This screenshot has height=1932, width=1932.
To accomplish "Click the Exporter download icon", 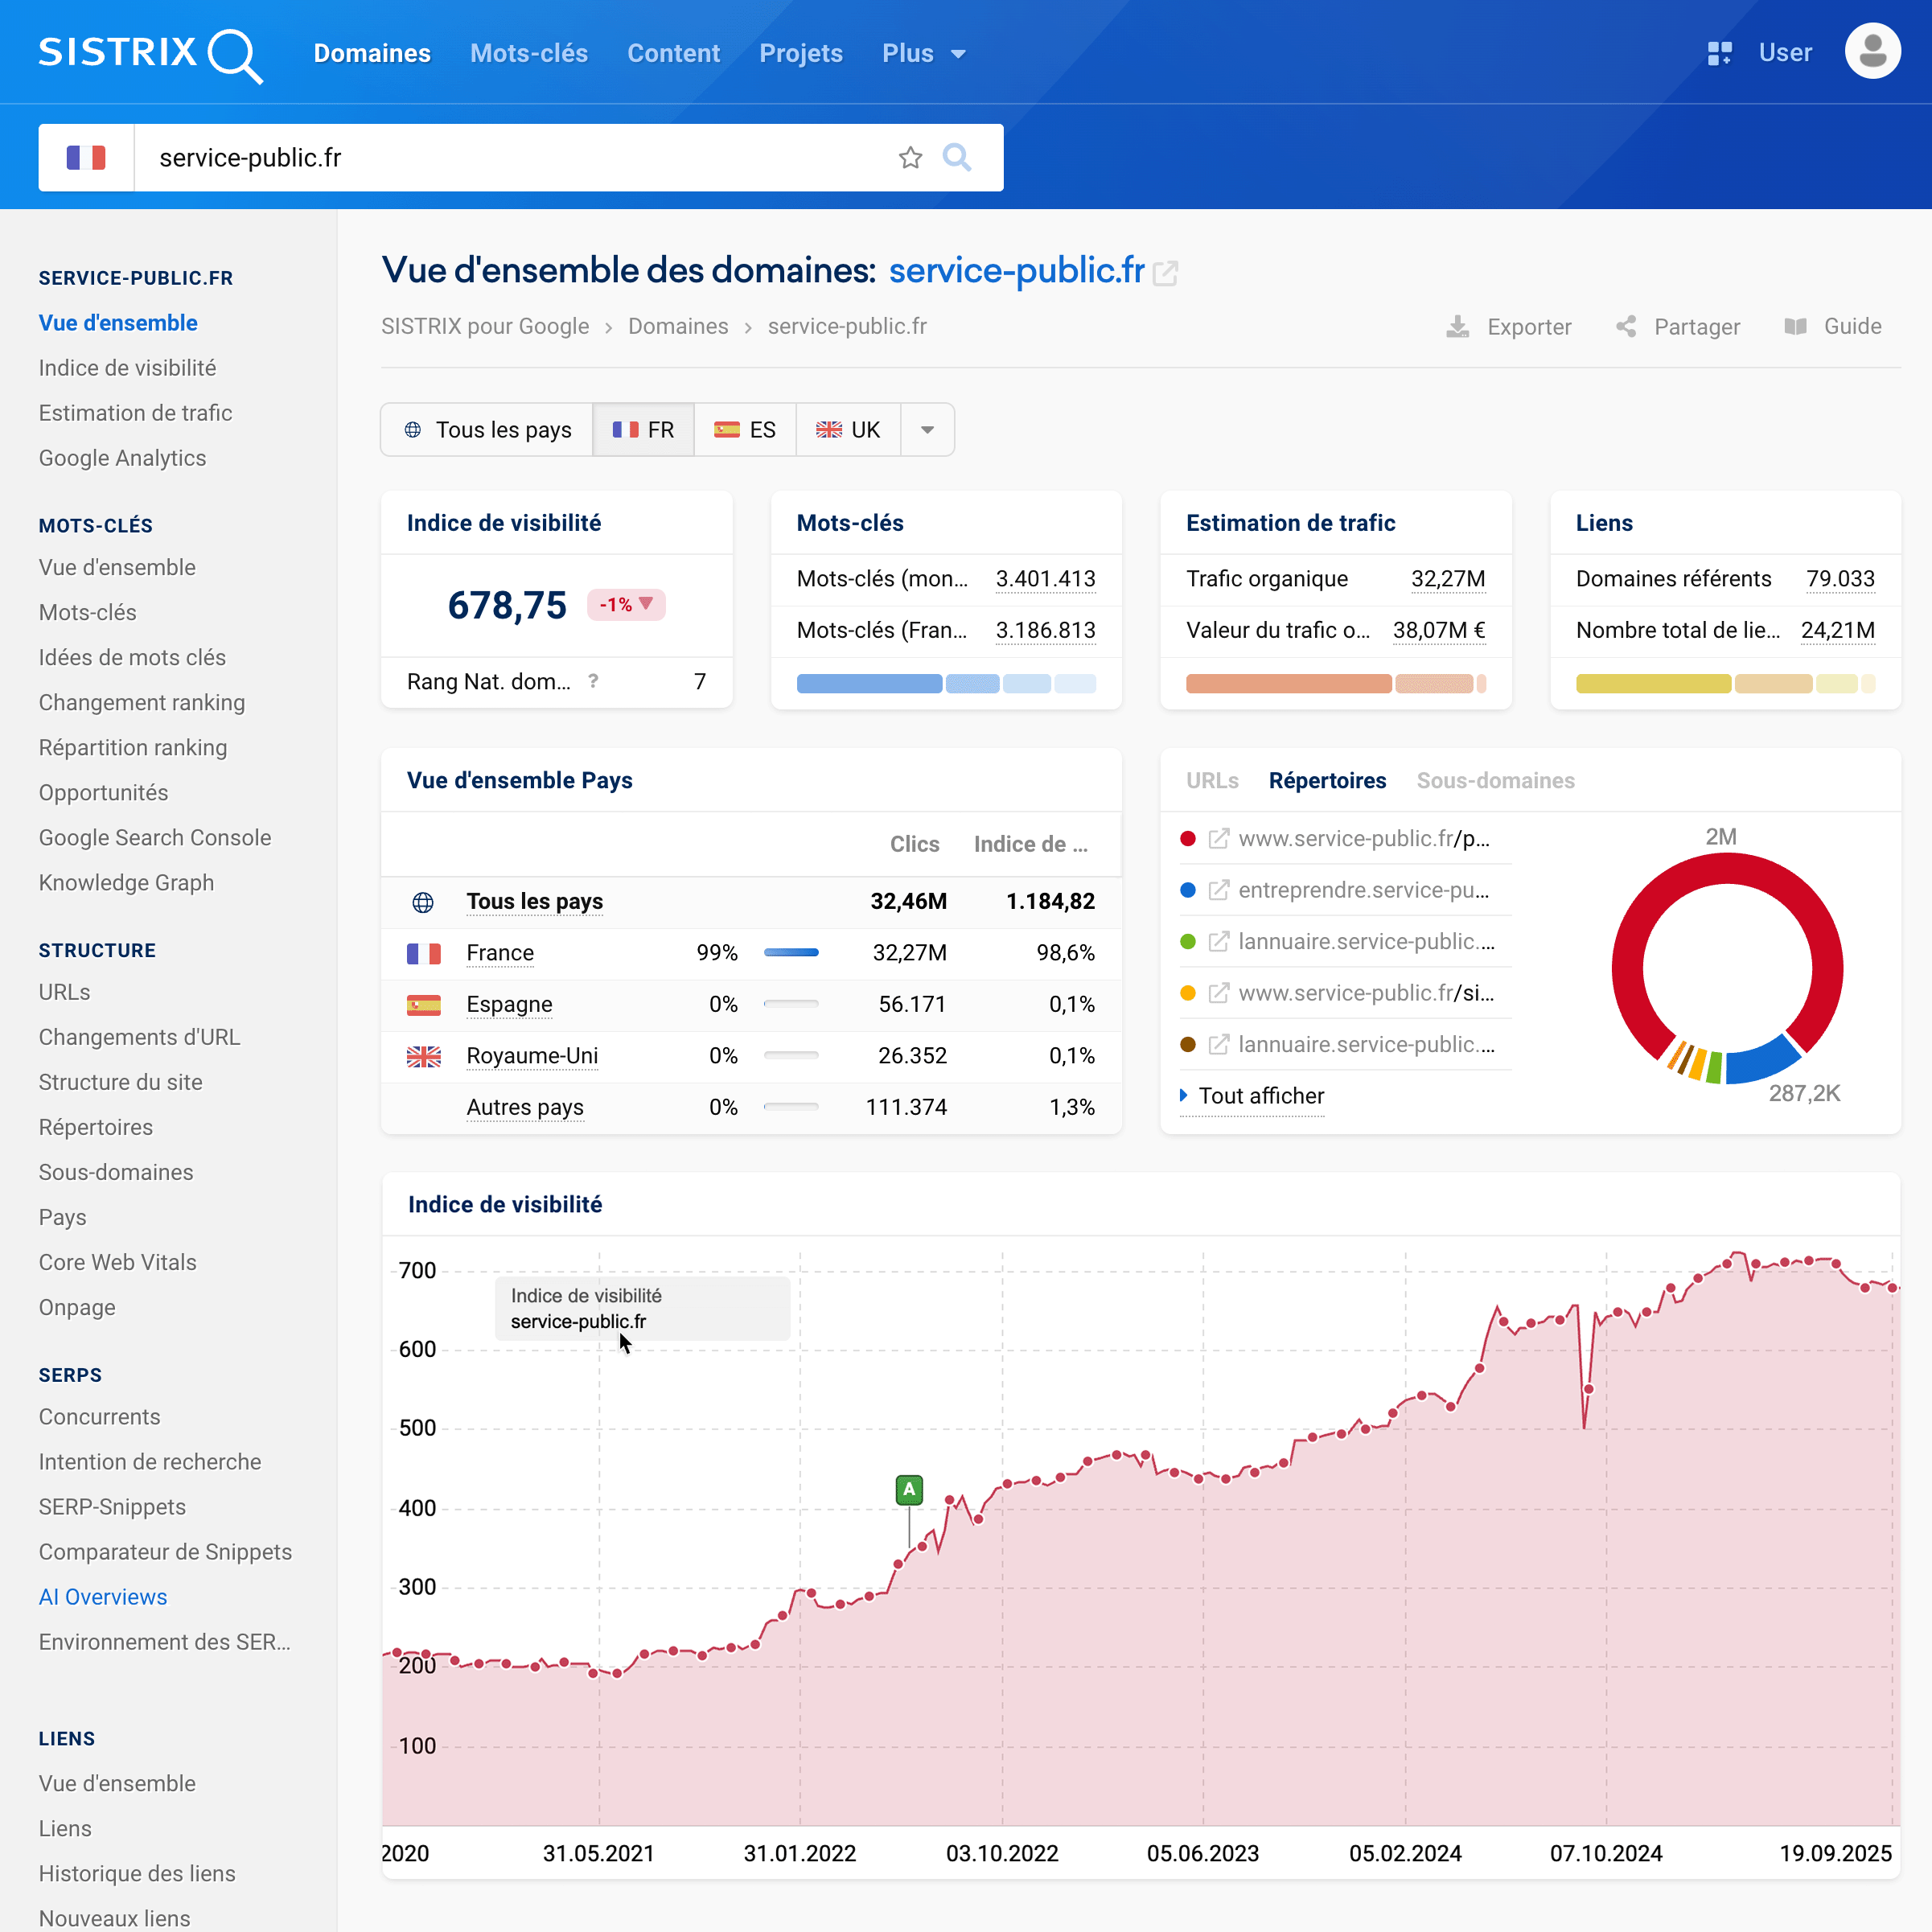I will (1457, 327).
